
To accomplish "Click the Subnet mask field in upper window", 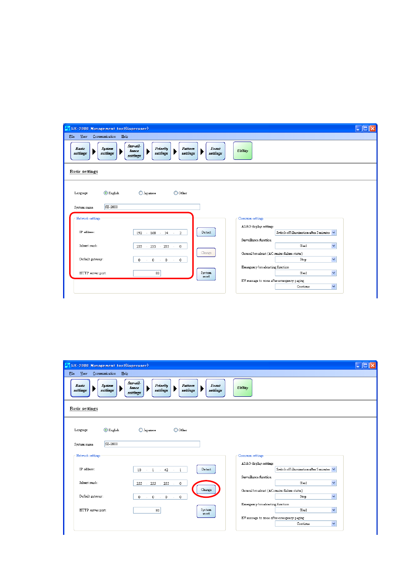I will coord(160,246).
